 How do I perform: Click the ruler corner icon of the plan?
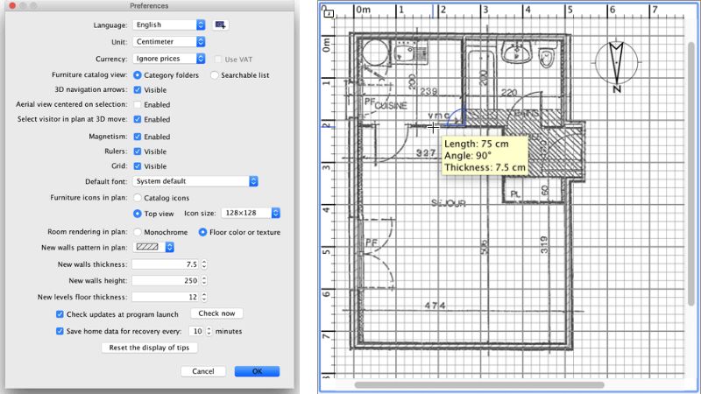[326, 14]
